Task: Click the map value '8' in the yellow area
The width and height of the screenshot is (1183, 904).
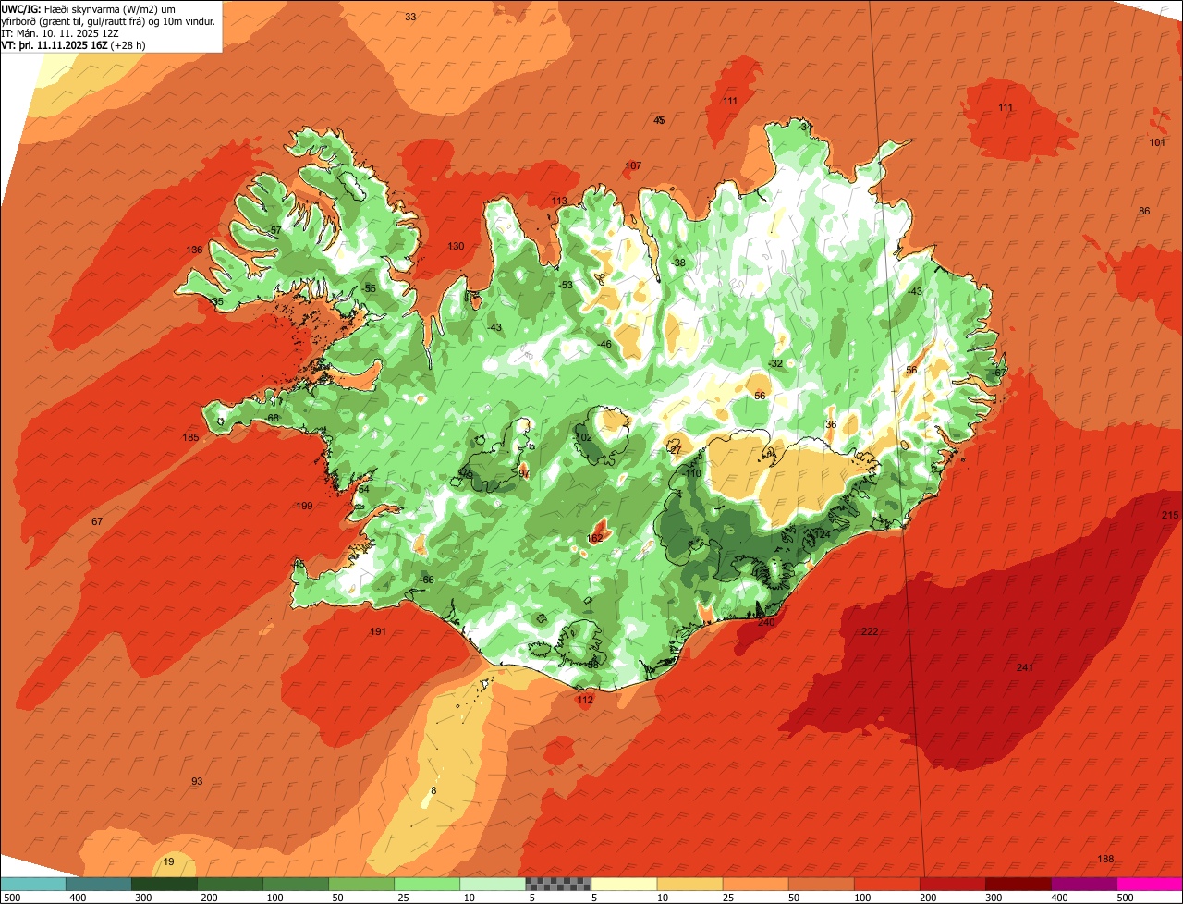Action: 433,790
